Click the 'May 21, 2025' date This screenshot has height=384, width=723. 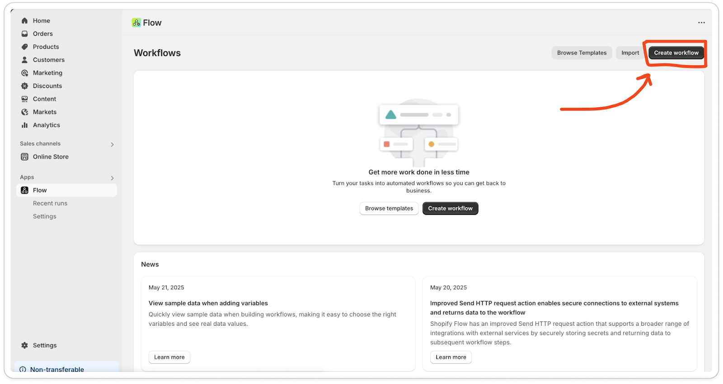[x=166, y=288]
